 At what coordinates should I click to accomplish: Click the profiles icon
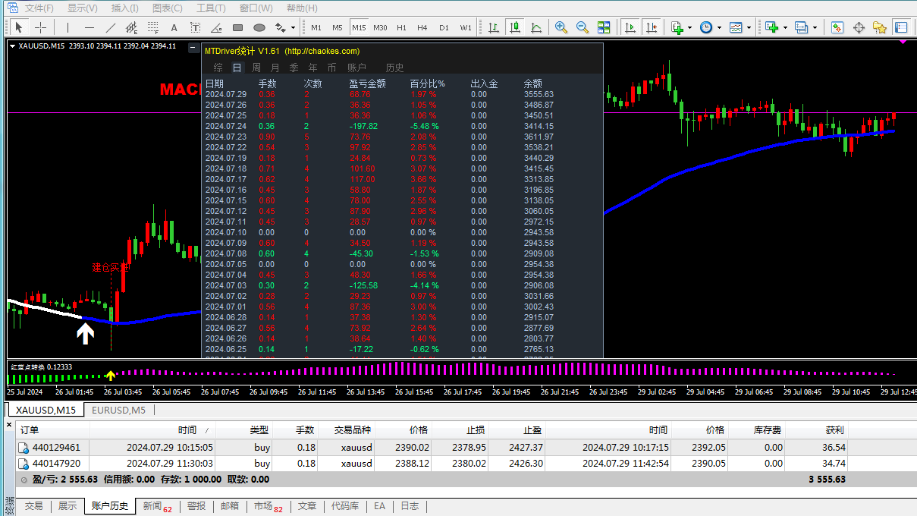coord(801,27)
